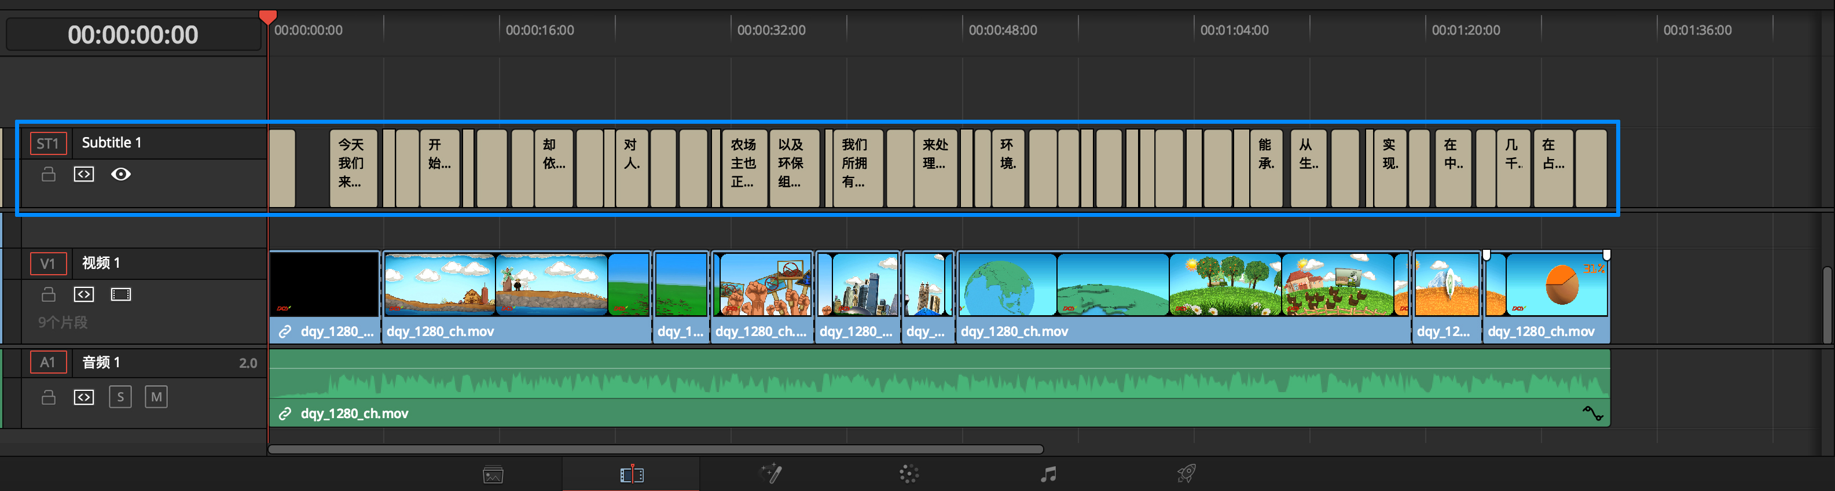Click the 音频 1 track name
Screen dimensions: 1835x491
pos(101,362)
